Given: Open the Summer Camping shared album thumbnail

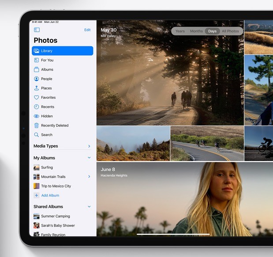Looking at the screenshot, I should [x=37, y=216].
